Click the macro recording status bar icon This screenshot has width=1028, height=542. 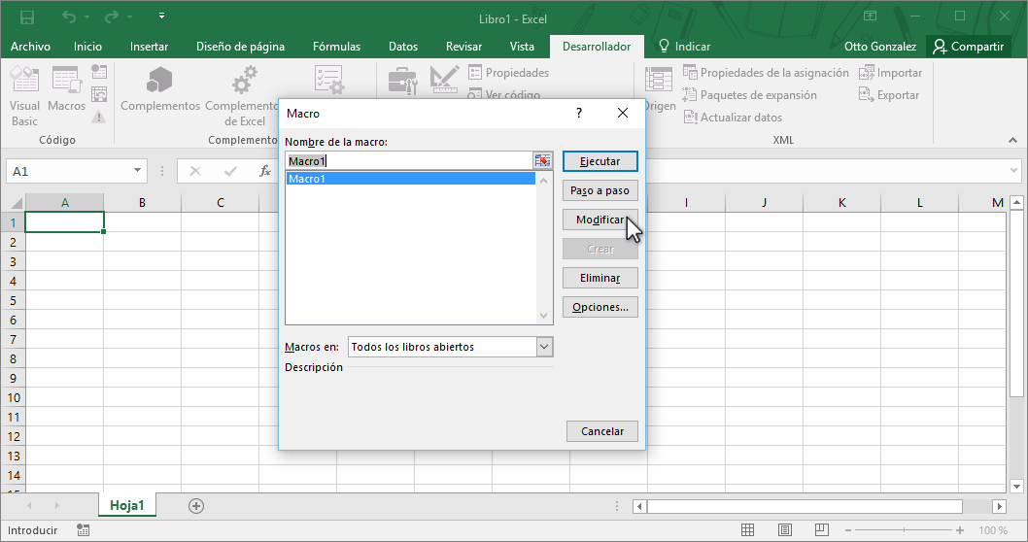[84, 530]
